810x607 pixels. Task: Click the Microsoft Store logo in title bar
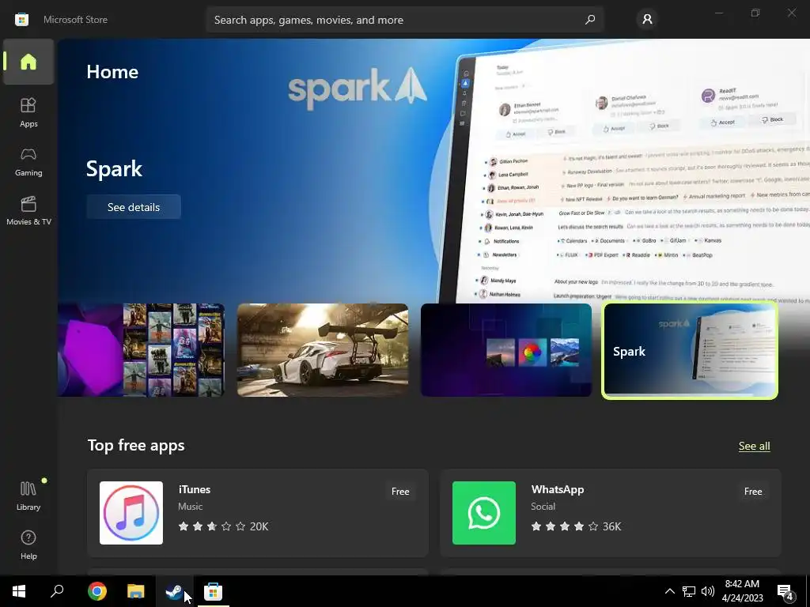(21, 20)
